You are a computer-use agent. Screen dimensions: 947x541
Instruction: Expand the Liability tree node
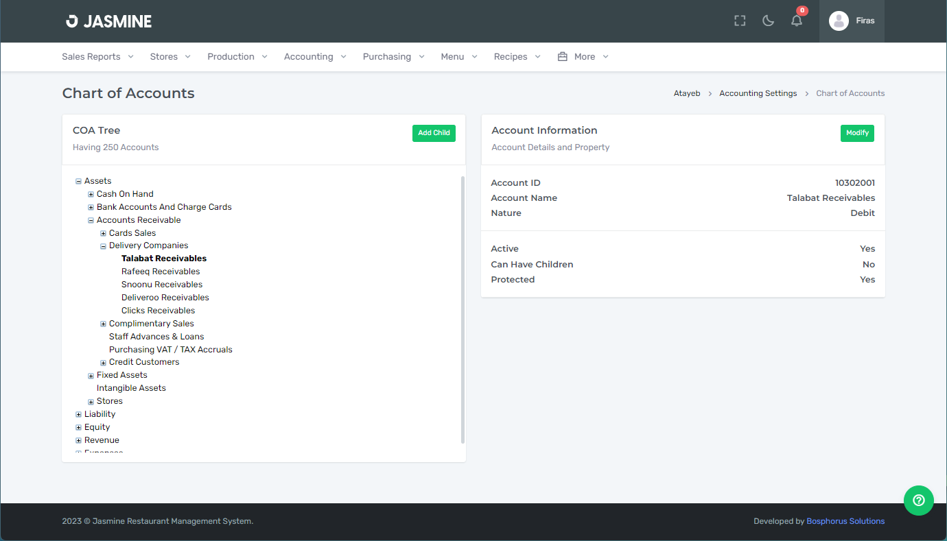tap(78, 415)
